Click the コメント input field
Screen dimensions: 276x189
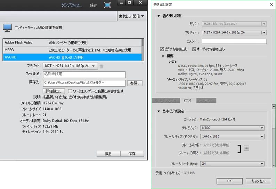coord(234,41)
